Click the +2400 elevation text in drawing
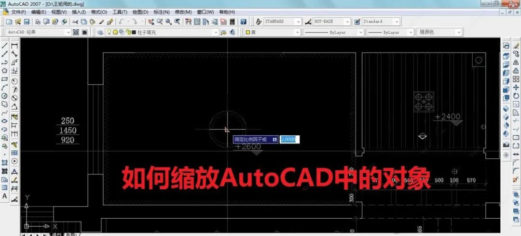The height and width of the screenshot is (236, 521). [448, 117]
